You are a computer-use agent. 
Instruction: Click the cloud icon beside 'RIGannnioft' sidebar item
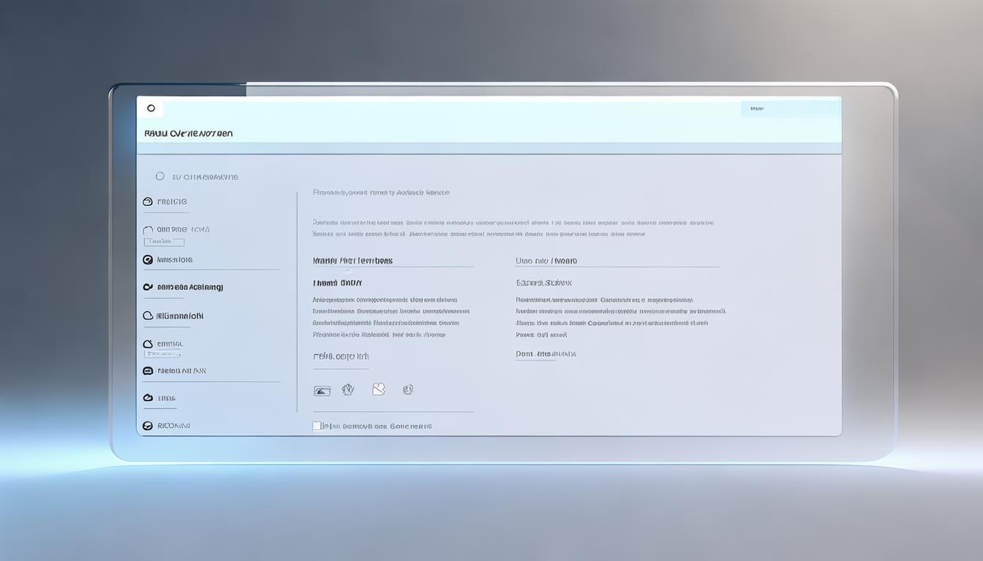pos(148,316)
